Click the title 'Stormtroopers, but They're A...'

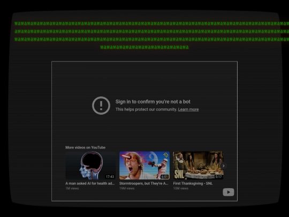(x=144, y=183)
